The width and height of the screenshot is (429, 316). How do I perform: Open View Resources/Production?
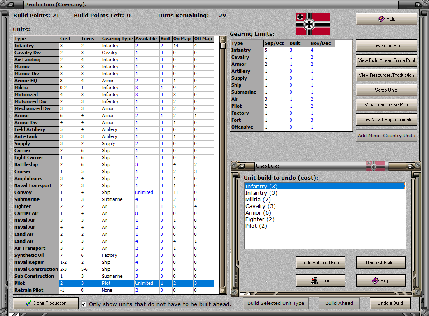point(386,75)
